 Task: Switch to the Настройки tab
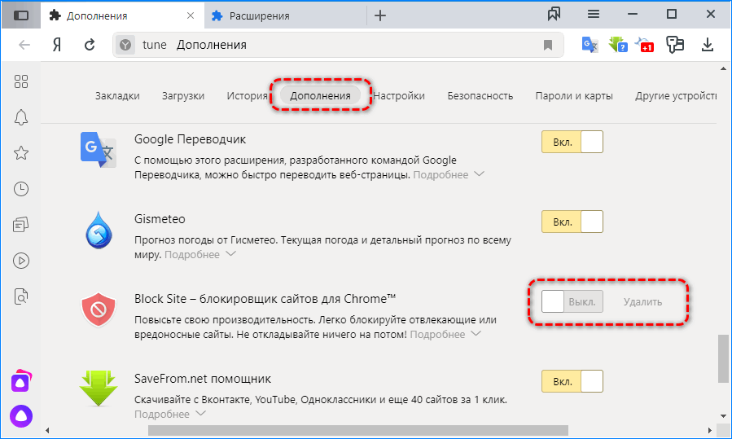[399, 96]
